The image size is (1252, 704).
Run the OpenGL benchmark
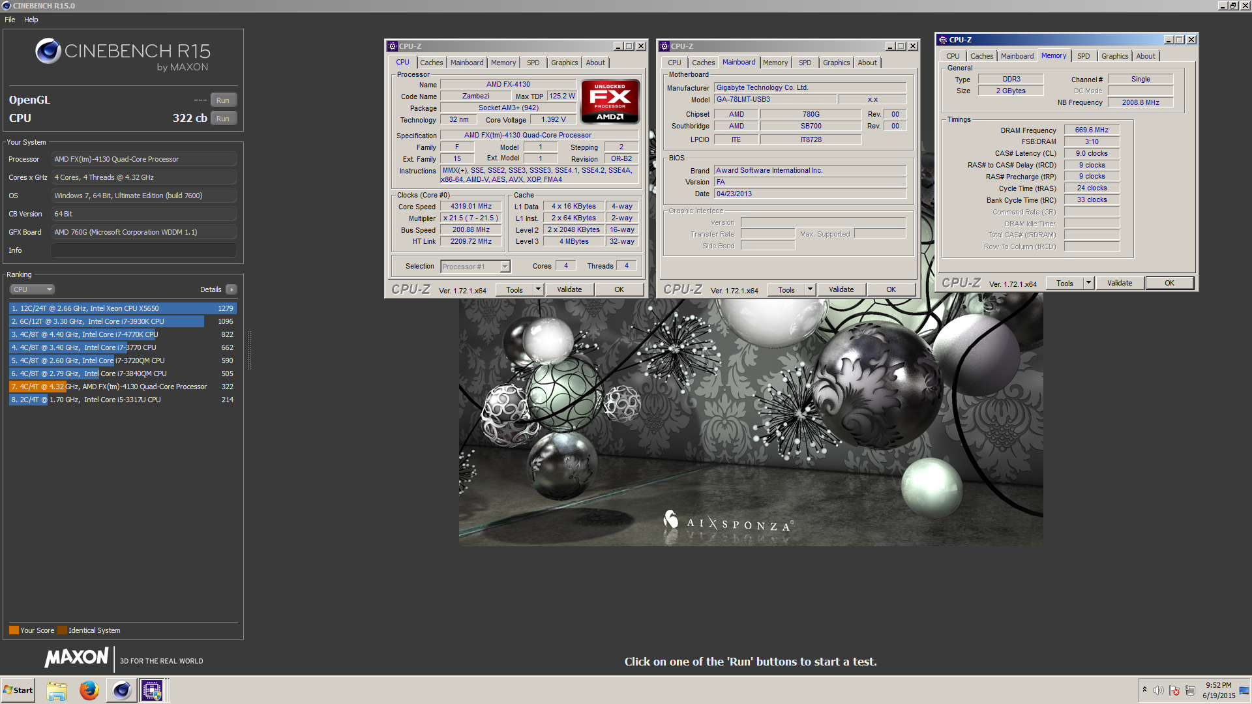[x=223, y=100]
